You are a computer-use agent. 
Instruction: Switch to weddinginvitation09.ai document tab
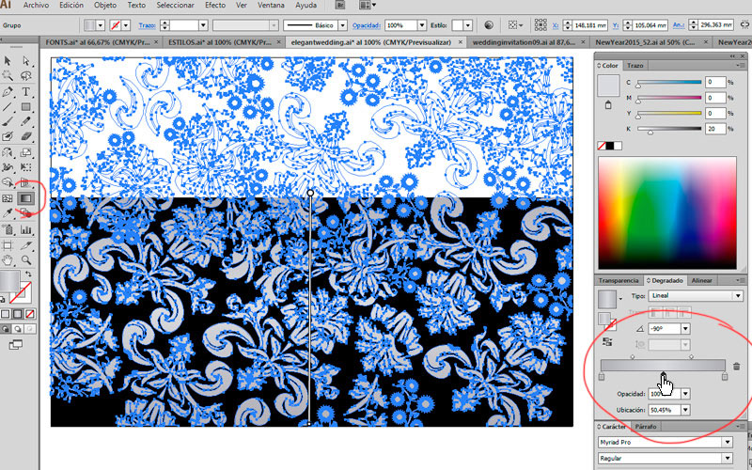[528, 42]
